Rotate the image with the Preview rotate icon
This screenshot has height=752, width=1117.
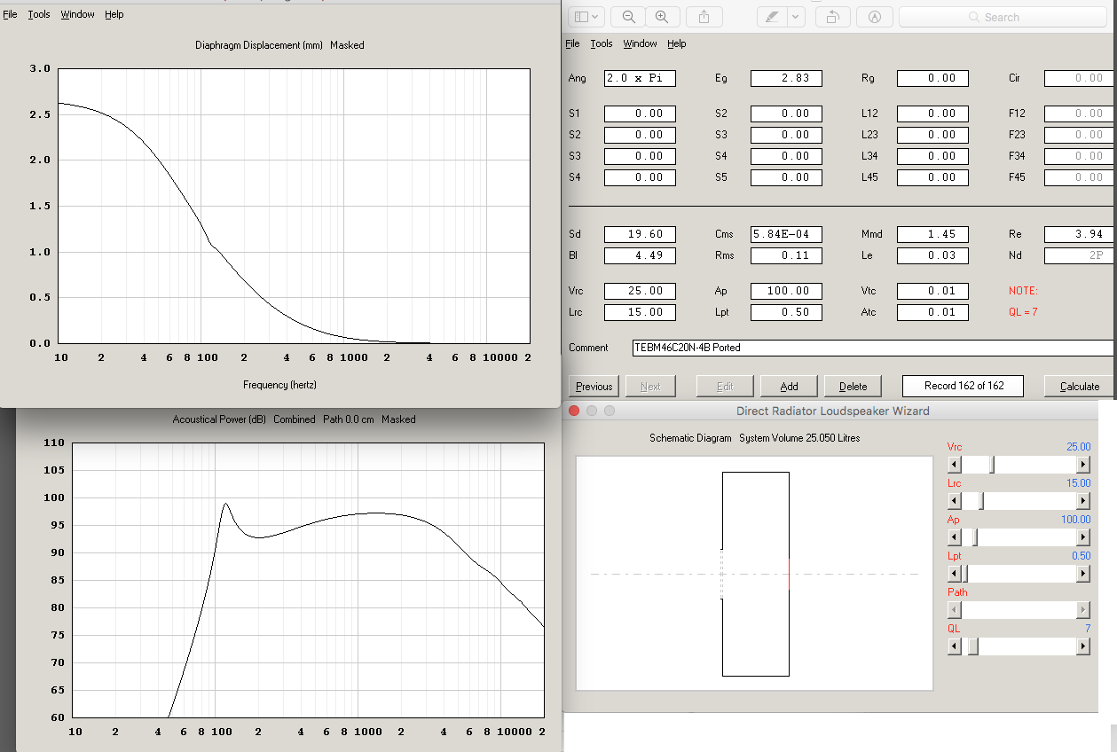click(x=833, y=17)
